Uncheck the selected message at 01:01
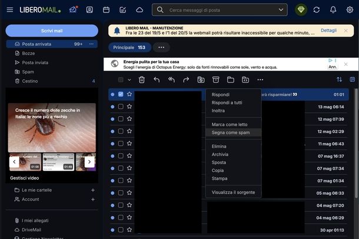Image resolution: width=359 pixels, height=239 pixels. 121,94
